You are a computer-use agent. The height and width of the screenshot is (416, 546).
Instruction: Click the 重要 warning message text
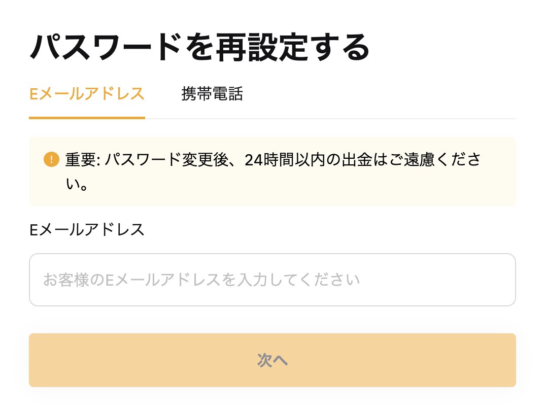(274, 171)
